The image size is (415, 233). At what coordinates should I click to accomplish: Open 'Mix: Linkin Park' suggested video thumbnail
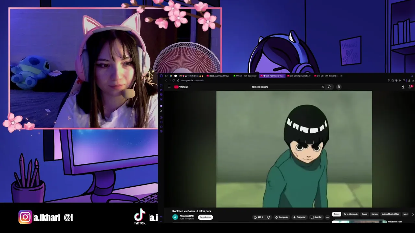pyautogui.click(x=359, y=222)
